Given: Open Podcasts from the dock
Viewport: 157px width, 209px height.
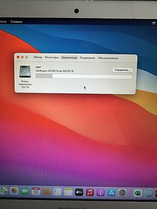Looking at the screenshot, I should pos(101,192).
